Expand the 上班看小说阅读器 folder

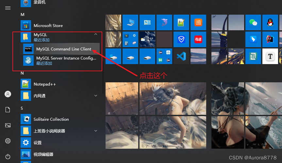[96, 131]
